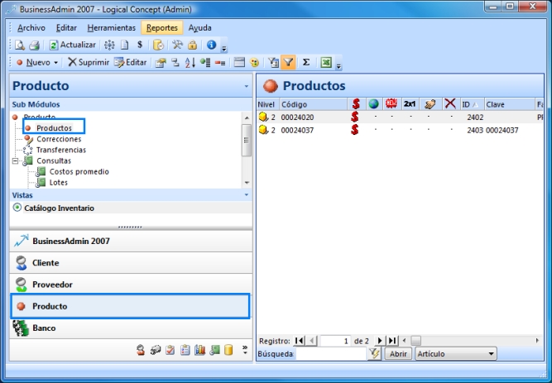The width and height of the screenshot is (552, 383).
Task: Click the A-Z sort icon
Action: click(x=190, y=62)
